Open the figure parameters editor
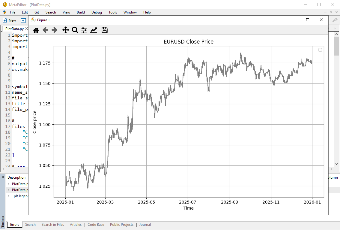Screen dimensions: 340x230 94,30
